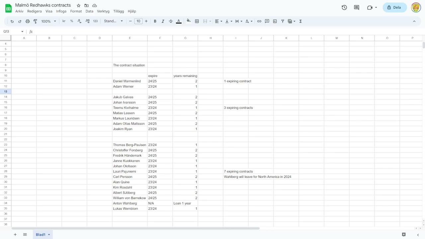Viewport: 425px width, 239px height.
Task: Open the comments panel
Action: [357, 7]
